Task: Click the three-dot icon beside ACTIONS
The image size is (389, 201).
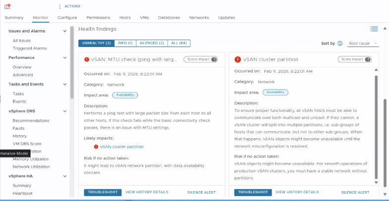Action: coord(60,7)
